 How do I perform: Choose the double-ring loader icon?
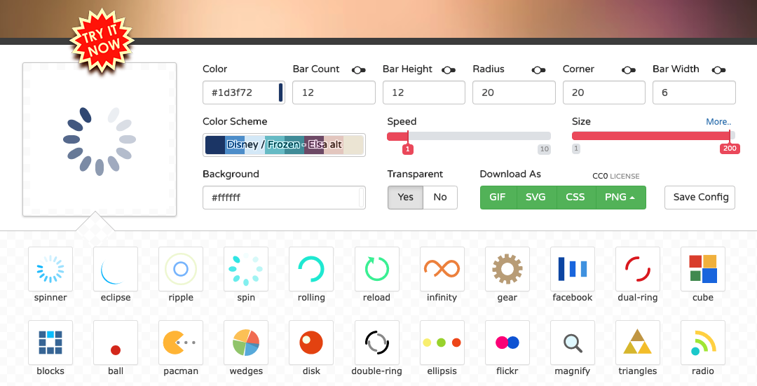click(376, 342)
